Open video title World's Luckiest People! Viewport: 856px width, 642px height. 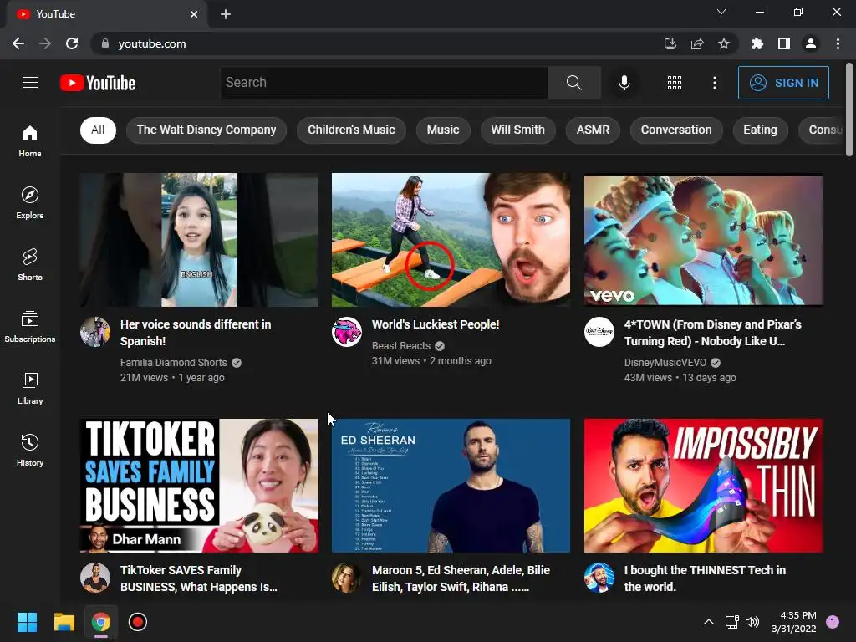(435, 324)
